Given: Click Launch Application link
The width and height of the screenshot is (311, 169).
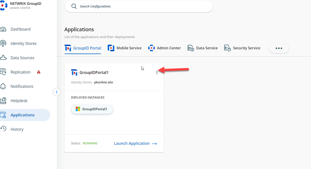Looking at the screenshot, I should 136,143.
